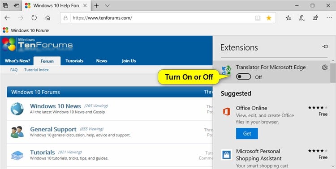Click Translator For Microsoft Edge title
The image size is (336, 169).
[x=271, y=68]
